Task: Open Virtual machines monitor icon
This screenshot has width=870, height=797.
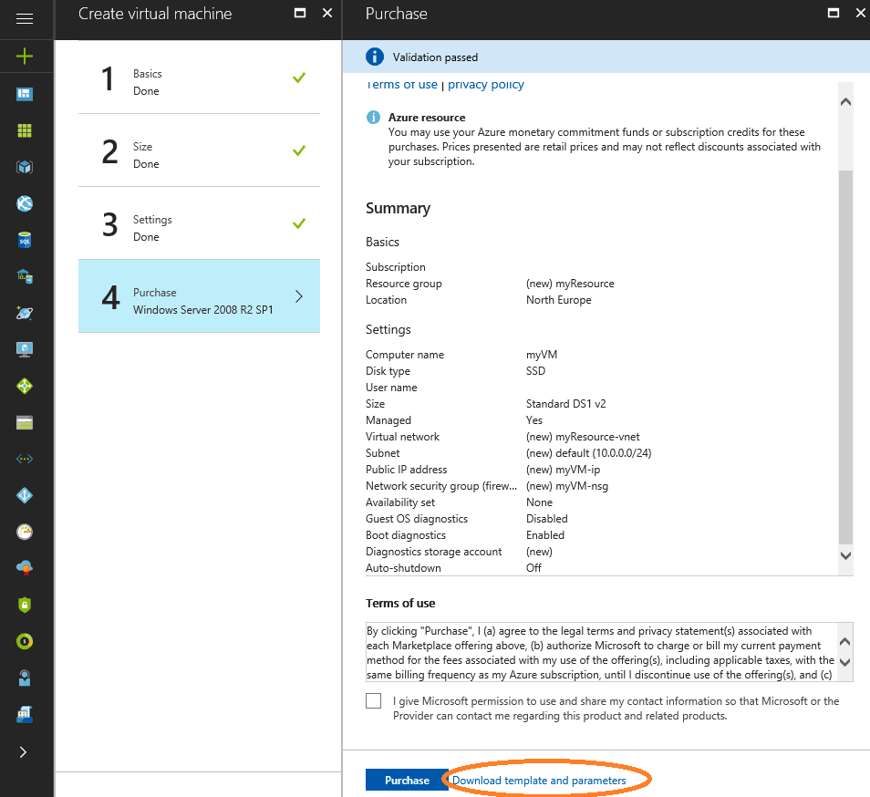Action: [25, 349]
